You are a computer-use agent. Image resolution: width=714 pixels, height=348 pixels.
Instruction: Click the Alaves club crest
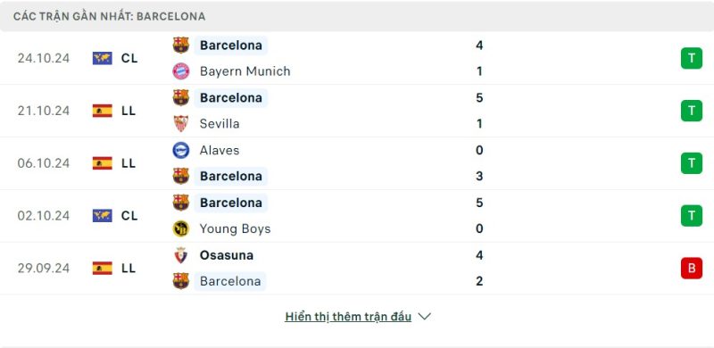181,150
